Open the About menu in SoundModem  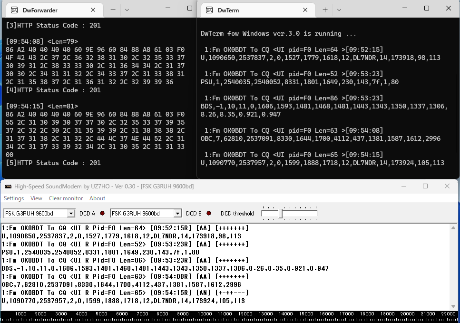(x=97, y=198)
